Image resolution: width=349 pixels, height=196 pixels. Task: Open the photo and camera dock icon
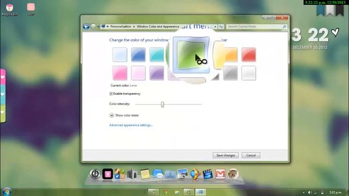click(x=183, y=174)
